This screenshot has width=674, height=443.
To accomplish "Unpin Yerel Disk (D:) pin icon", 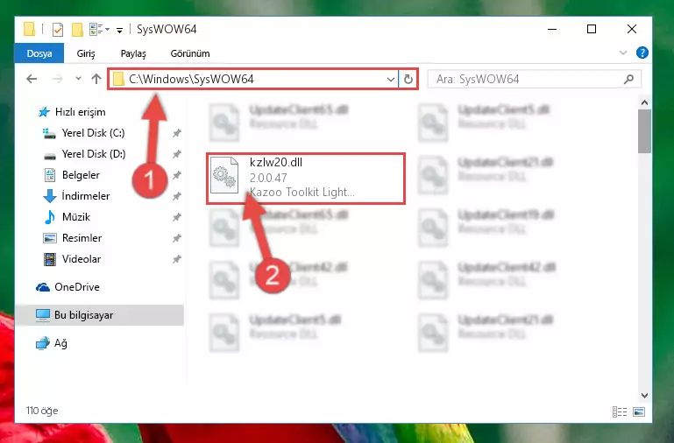I will [177, 154].
